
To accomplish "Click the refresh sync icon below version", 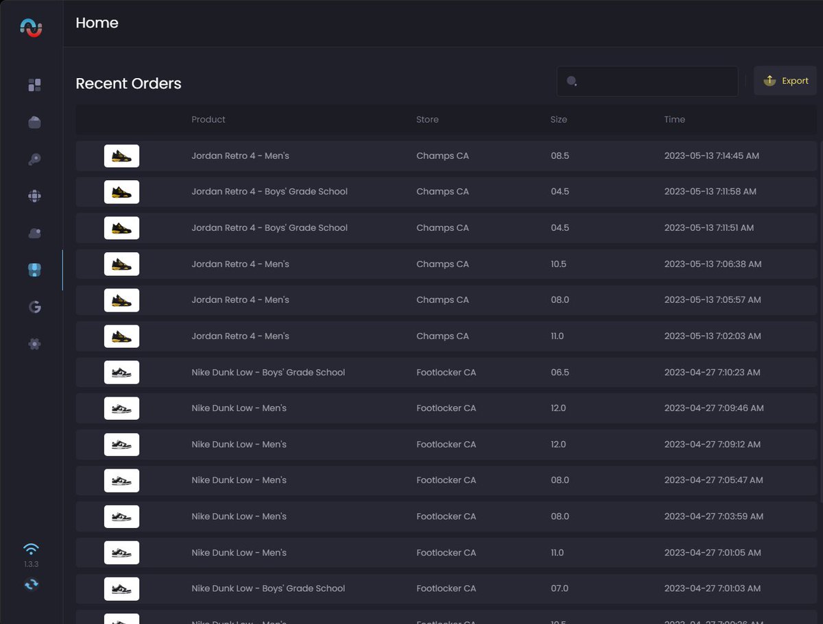I will [x=31, y=584].
